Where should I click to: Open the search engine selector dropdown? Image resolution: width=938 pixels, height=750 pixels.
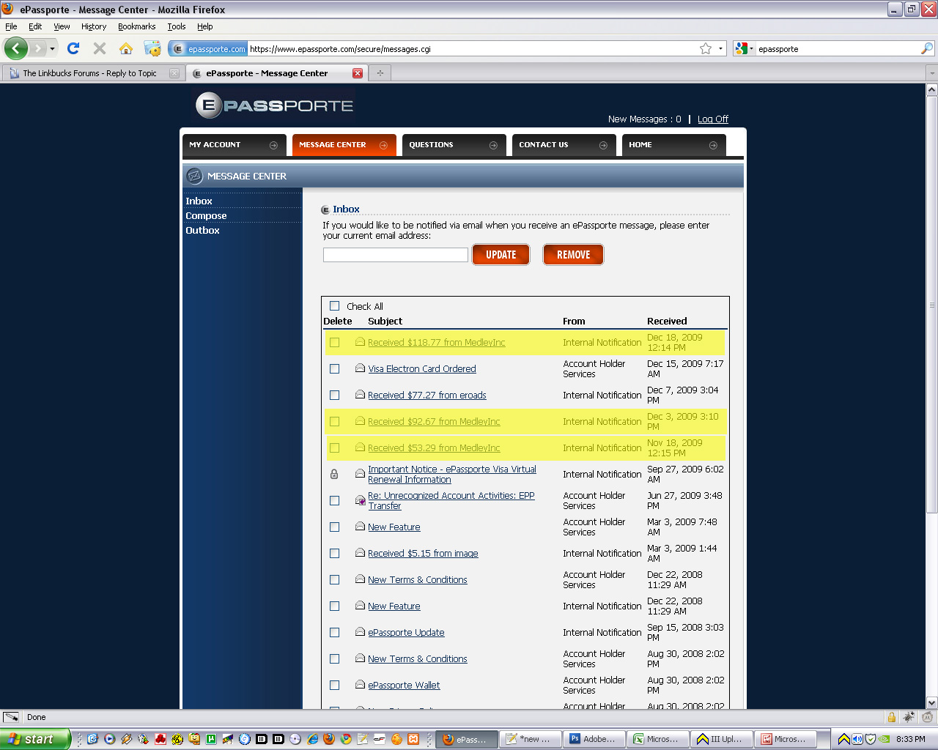744,48
